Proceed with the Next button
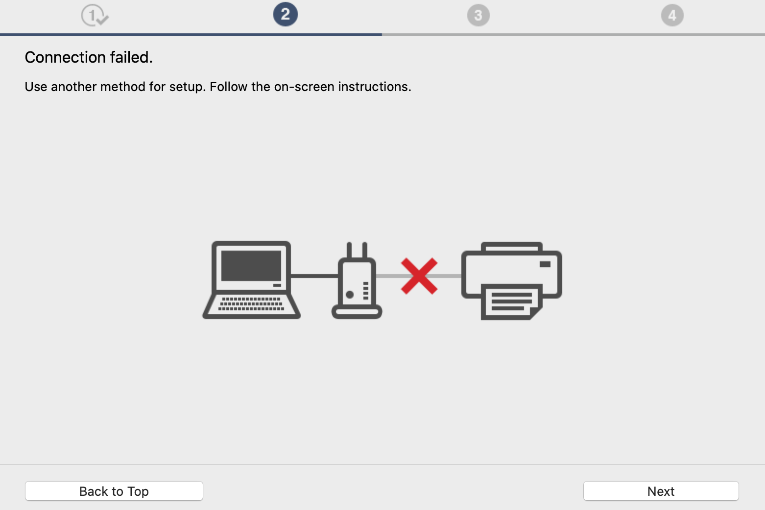This screenshot has height=510, width=765. coord(661,491)
